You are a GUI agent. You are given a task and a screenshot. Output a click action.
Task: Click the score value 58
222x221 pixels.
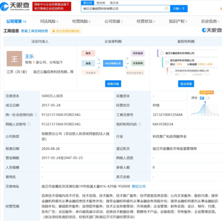click(x=202, y=98)
